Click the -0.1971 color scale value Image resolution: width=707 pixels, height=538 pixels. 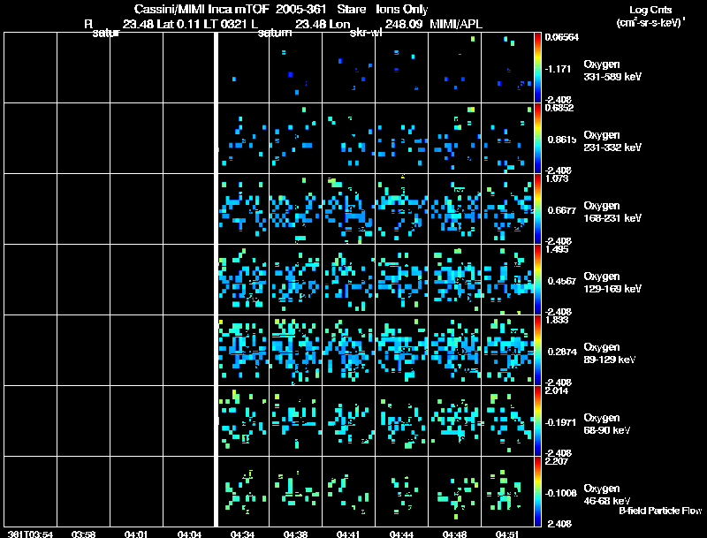pyautogui.click(x=560, y=422)
